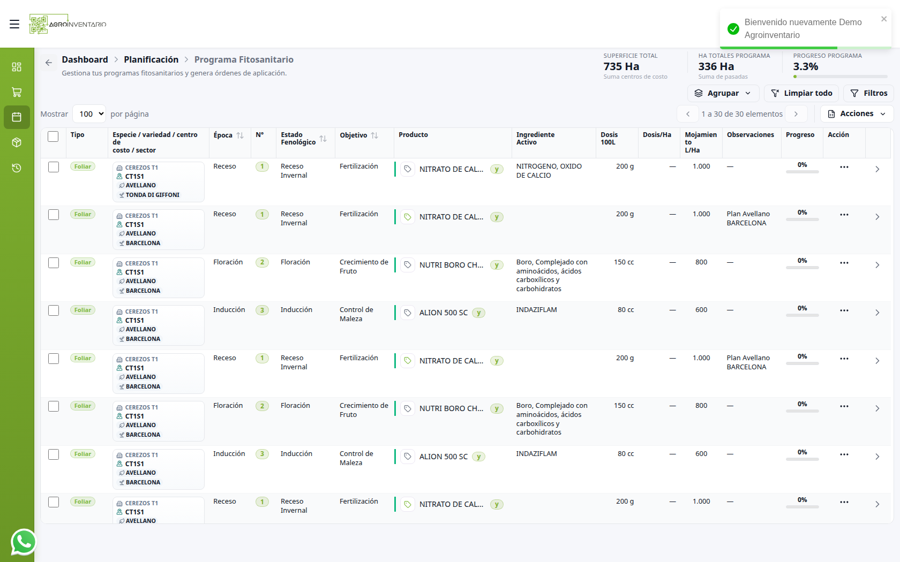Open the calendar planning icon in sidebar

click(x=17, y=117)
